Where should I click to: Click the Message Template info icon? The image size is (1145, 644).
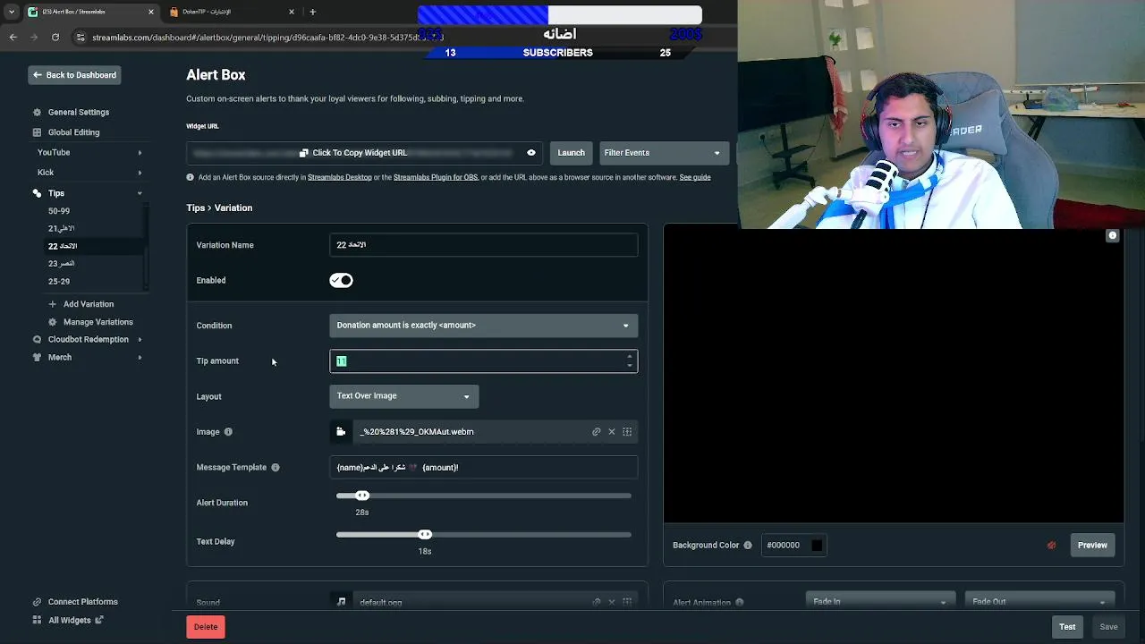(276, 468)
